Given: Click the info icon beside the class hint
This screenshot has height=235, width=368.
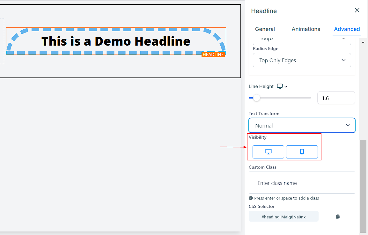Looking at the screenshot, I should point(251,198).
